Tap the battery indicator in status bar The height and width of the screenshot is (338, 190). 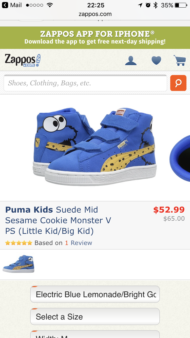pyautogui.click(x=180, y=5)
